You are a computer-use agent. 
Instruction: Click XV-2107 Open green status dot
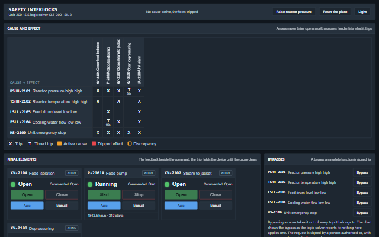[x=167, y=184]
